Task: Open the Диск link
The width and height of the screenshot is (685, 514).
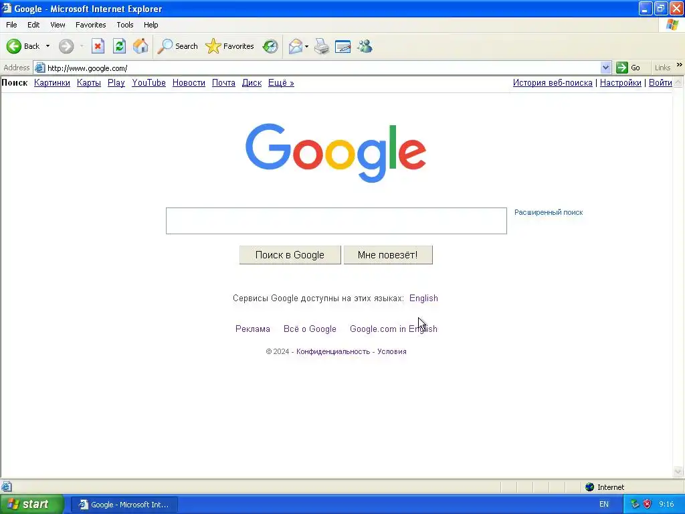Action: (252, 82)
